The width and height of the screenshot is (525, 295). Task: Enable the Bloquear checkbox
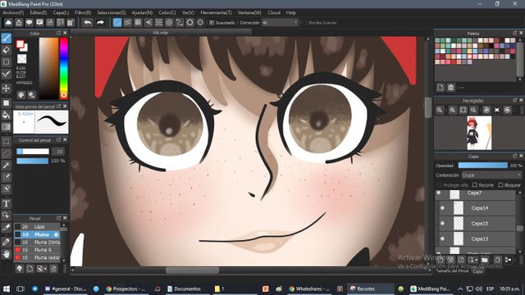point(500,185)
